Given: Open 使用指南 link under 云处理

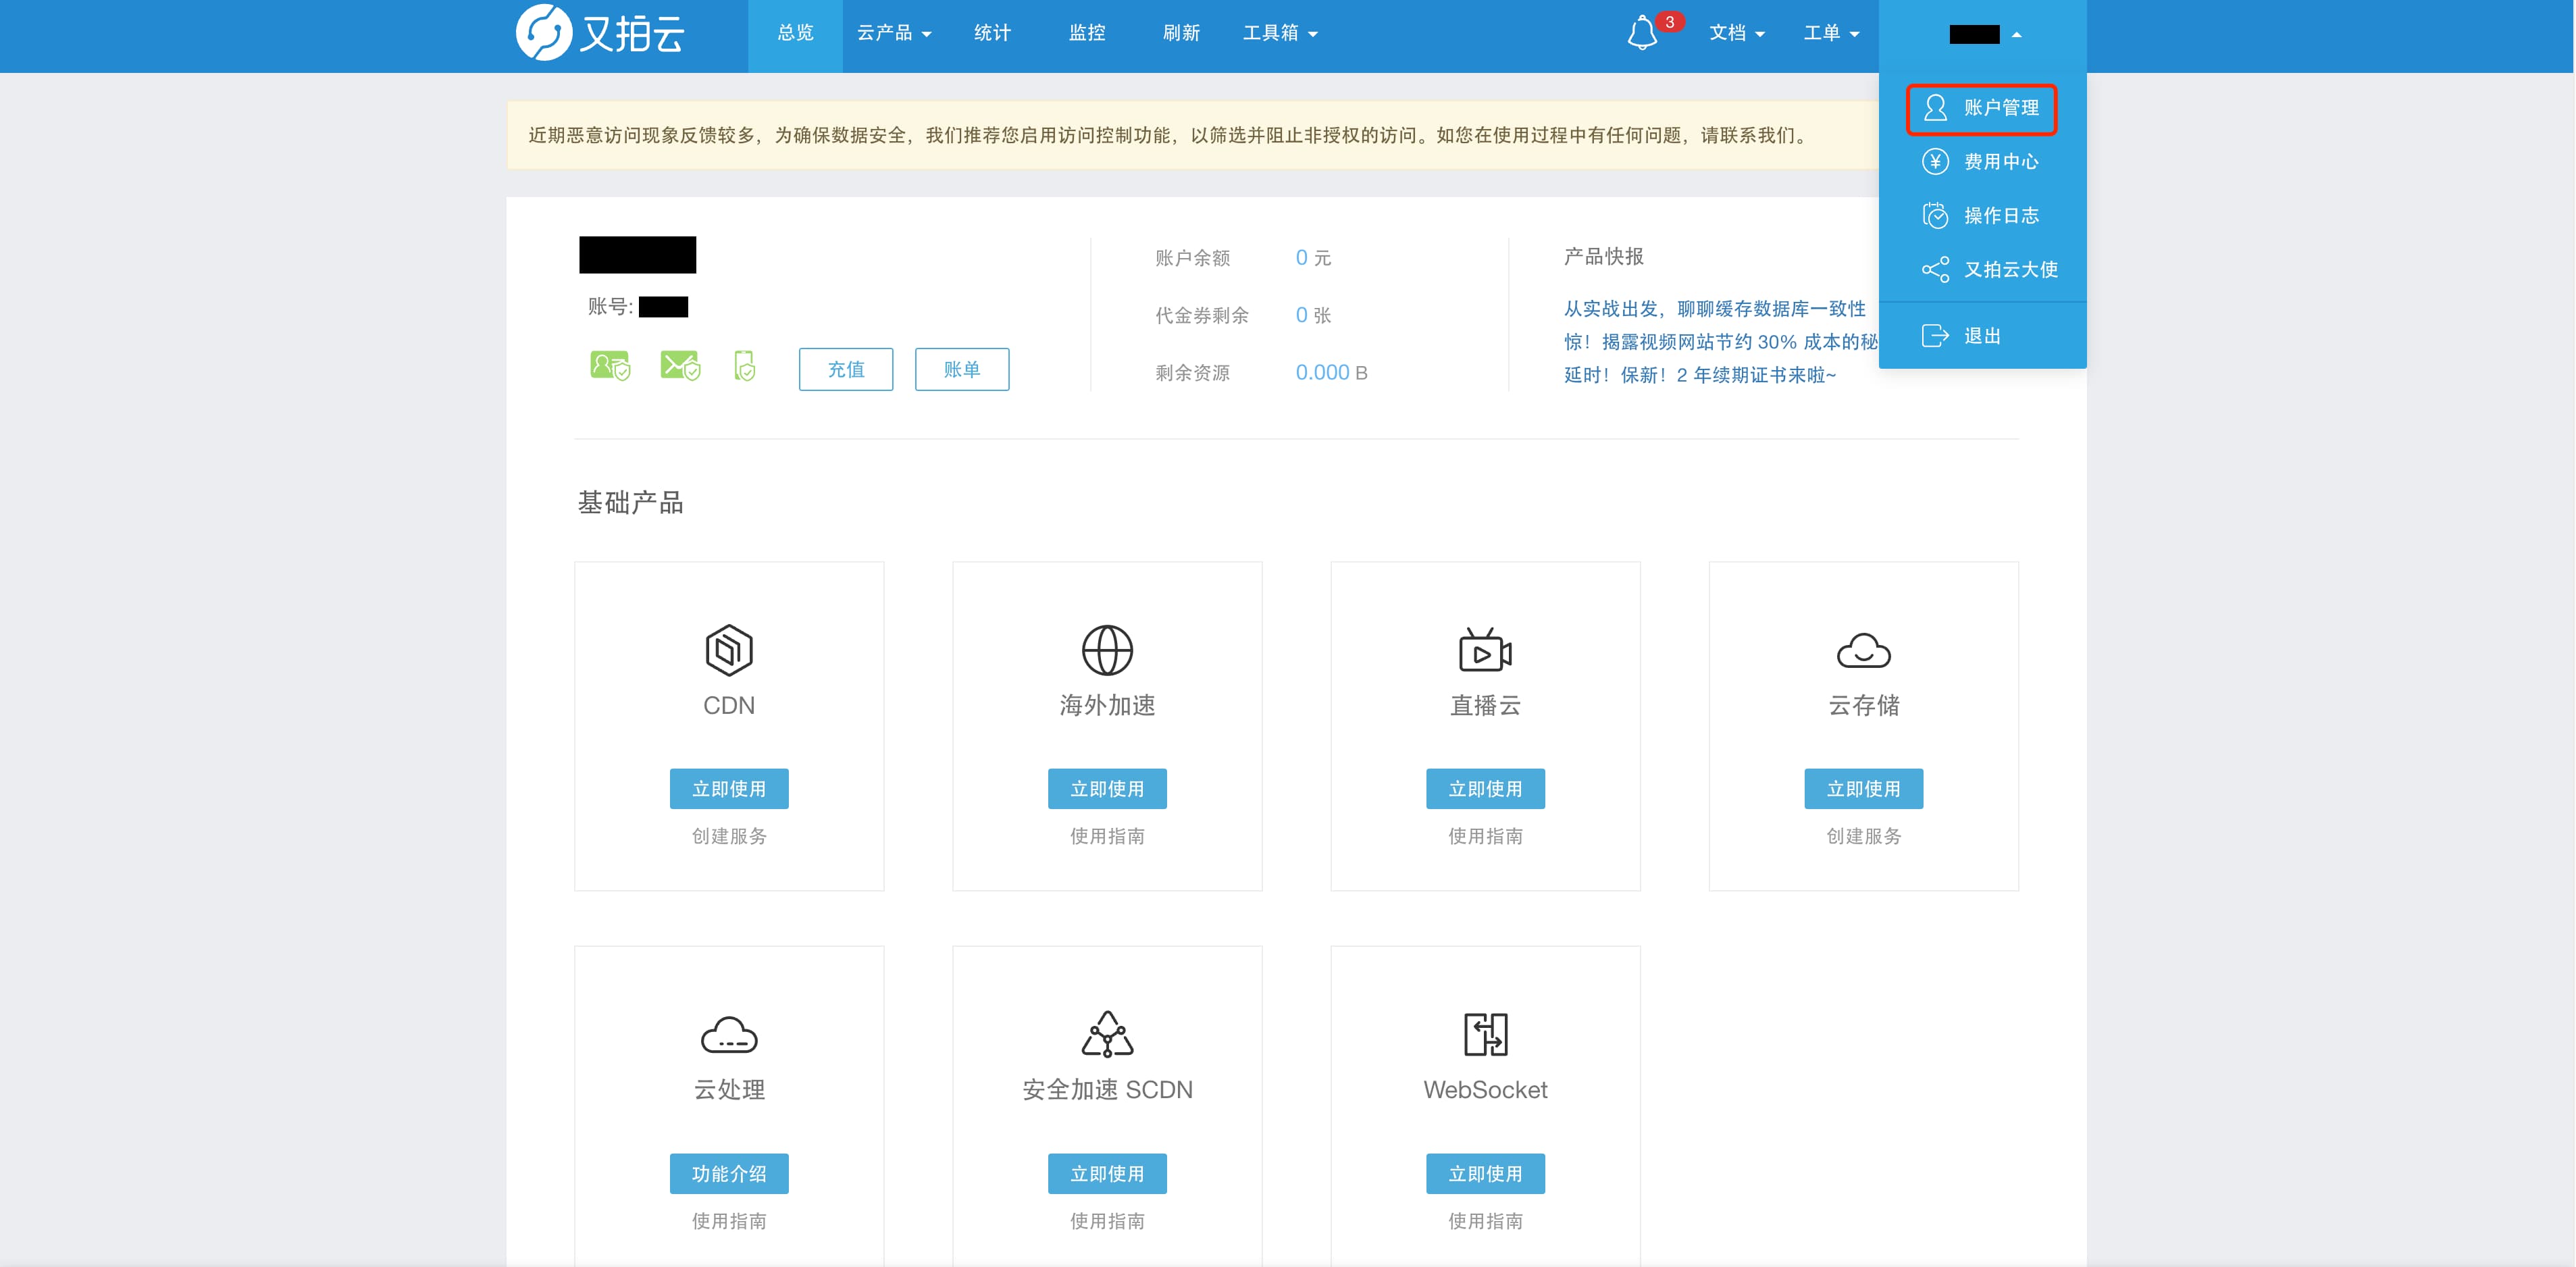Looking at the screenshot, I should pyautogui.click(x=729, y=1221).
